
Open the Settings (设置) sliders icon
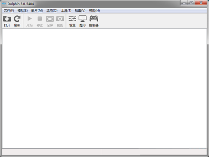[72, 19]
